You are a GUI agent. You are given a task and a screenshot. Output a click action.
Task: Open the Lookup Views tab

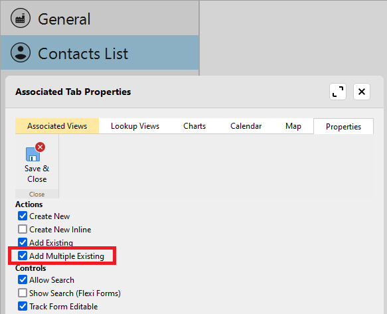coord(135,126)
